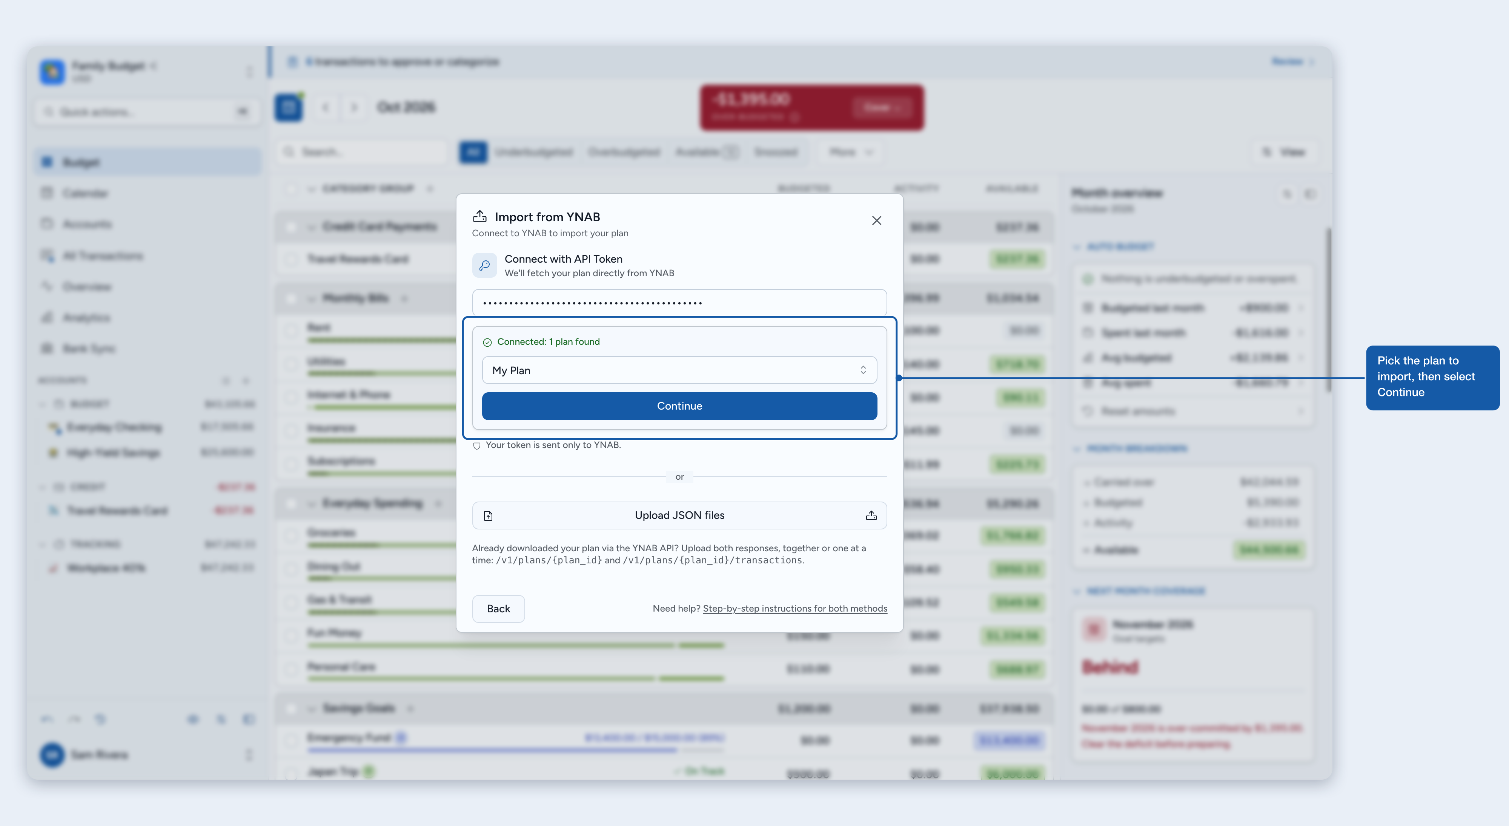
Task: Open High-Yield Savings account in sidebar
Action: [151, 452]
